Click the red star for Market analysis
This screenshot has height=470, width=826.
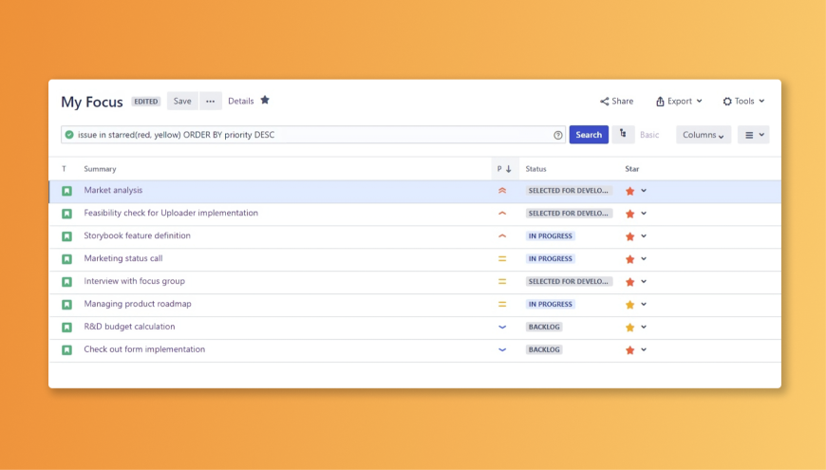(x=629, y=191)
